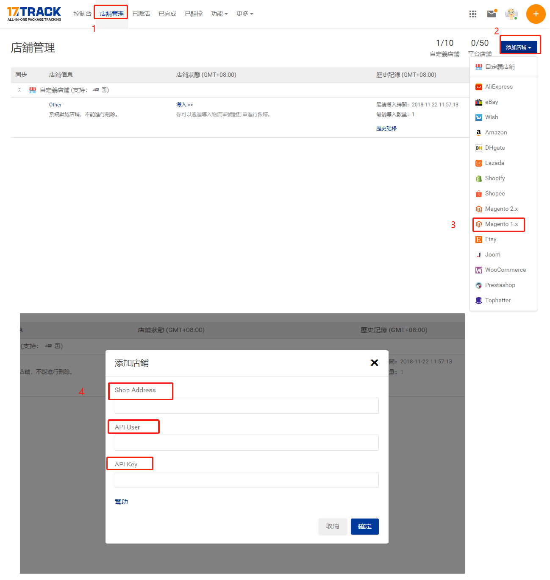Focus the Shop Address input field
This screenshot has height=580, width=550.
click(x=247, y=406)
